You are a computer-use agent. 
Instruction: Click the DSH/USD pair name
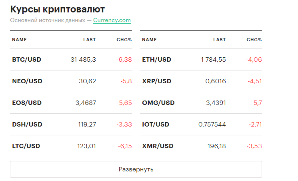click(27, 125)
